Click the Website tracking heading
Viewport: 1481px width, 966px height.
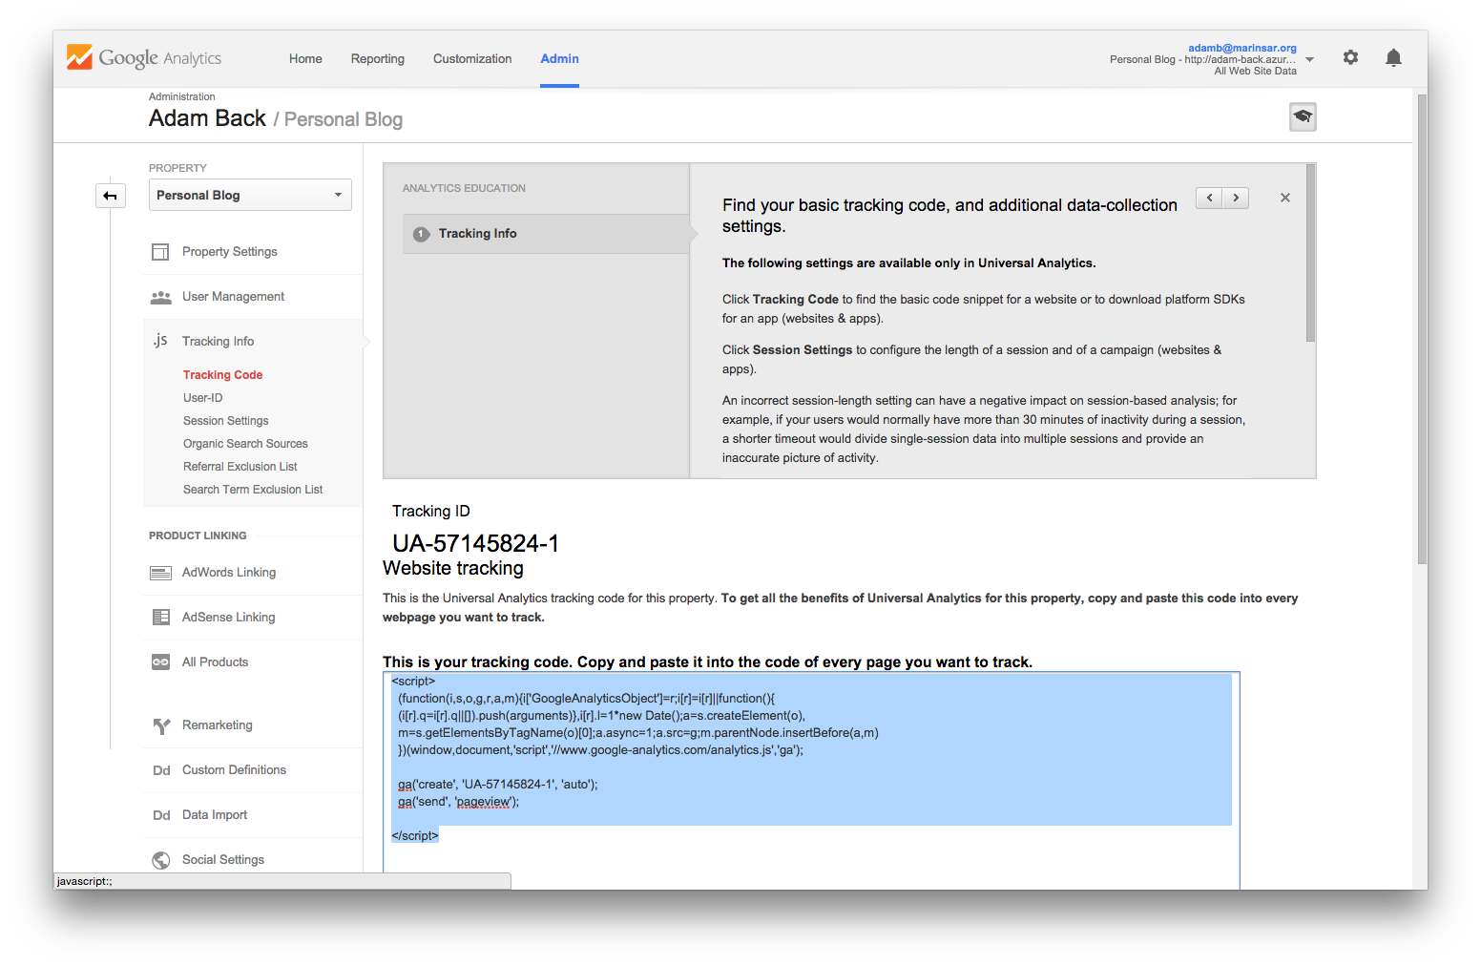[453, 568]
